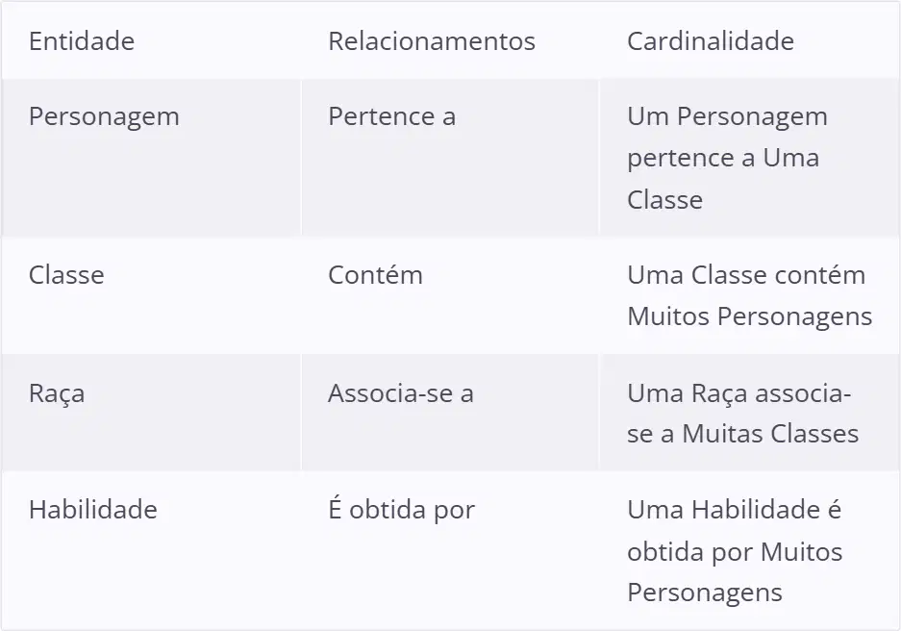Image resolution: width=901 pixels, height=631 pixels.
Task: Select the 'Pertence a' relationship cell
Action: tap(450, 158)
